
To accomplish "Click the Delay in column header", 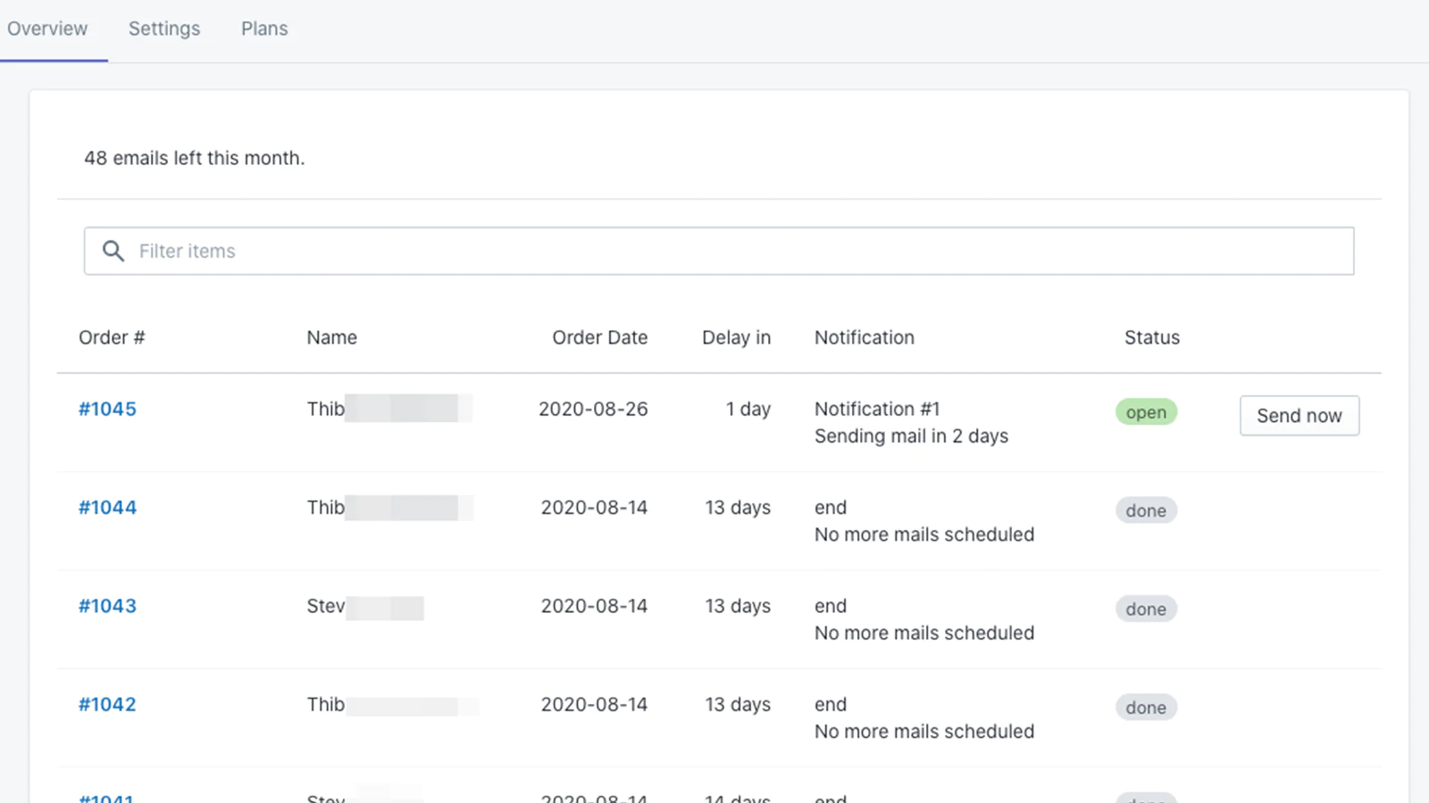I will (736, 337).
